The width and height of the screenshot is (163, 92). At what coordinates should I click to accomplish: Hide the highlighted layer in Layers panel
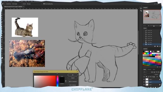[x=144, y=82]
